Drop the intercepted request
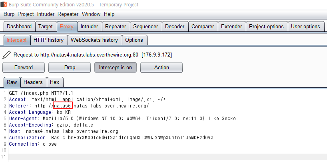The width and height of the screenshot is (327, 162). point(70,68)
